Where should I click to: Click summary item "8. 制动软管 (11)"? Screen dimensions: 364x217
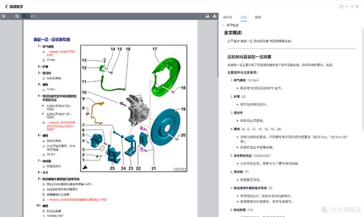(242, 210)
